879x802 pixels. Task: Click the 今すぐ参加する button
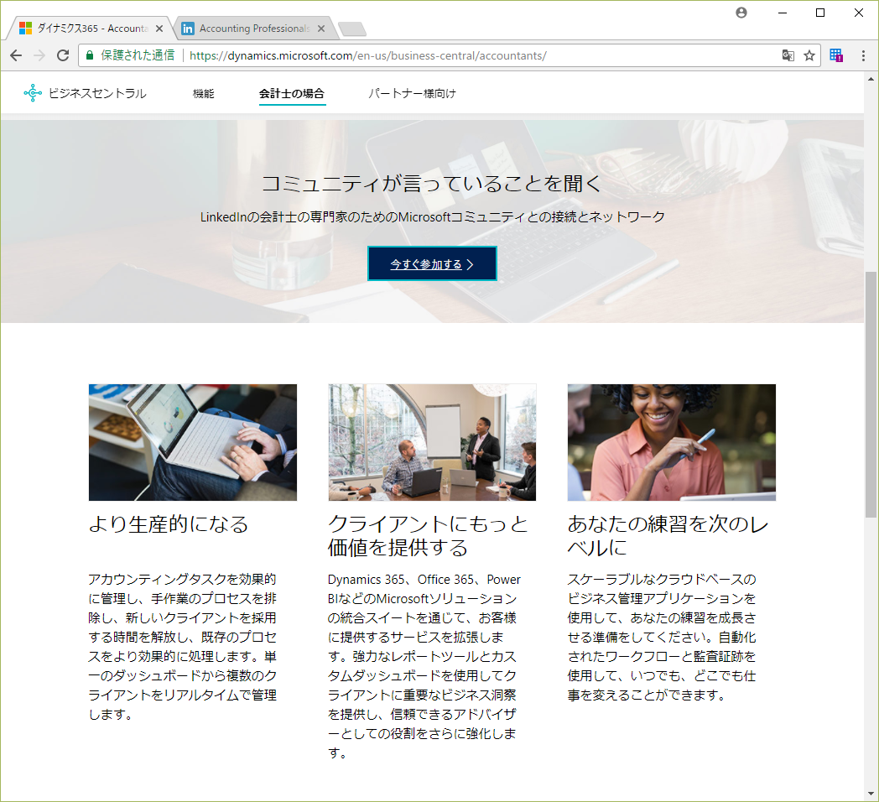pos(432,263)
